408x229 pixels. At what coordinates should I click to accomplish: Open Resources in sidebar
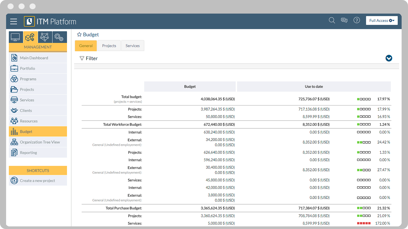[38, 121]
